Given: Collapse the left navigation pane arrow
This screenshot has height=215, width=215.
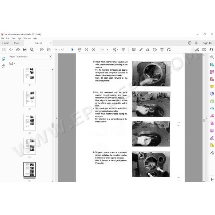Looking at the screenshot, I should [57, 118].
